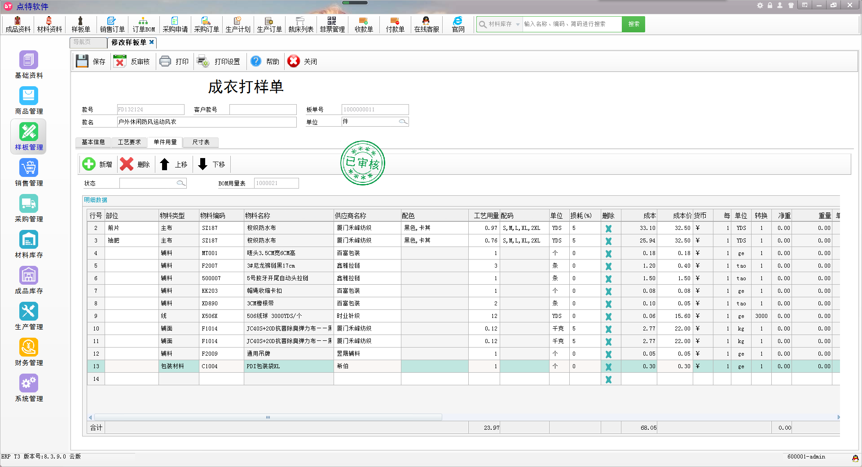Click the 关闭 close button

(302, 61)
